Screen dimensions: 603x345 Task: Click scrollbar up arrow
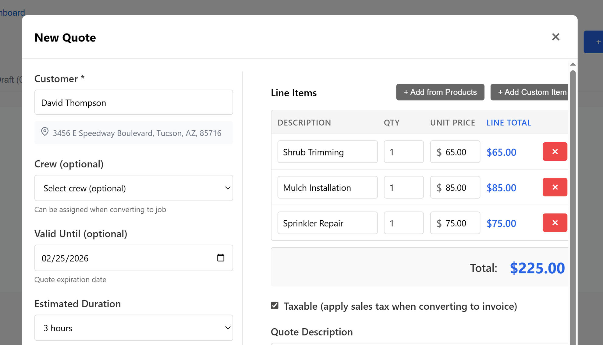[573, 64]
